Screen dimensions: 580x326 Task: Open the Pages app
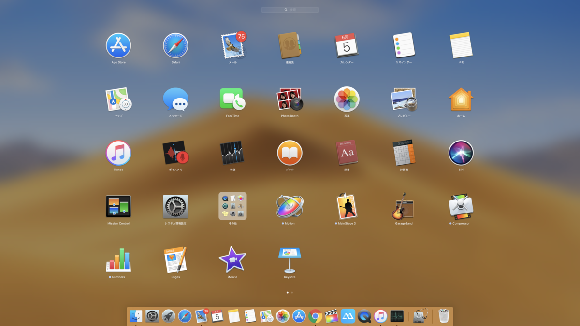point(175,260)
